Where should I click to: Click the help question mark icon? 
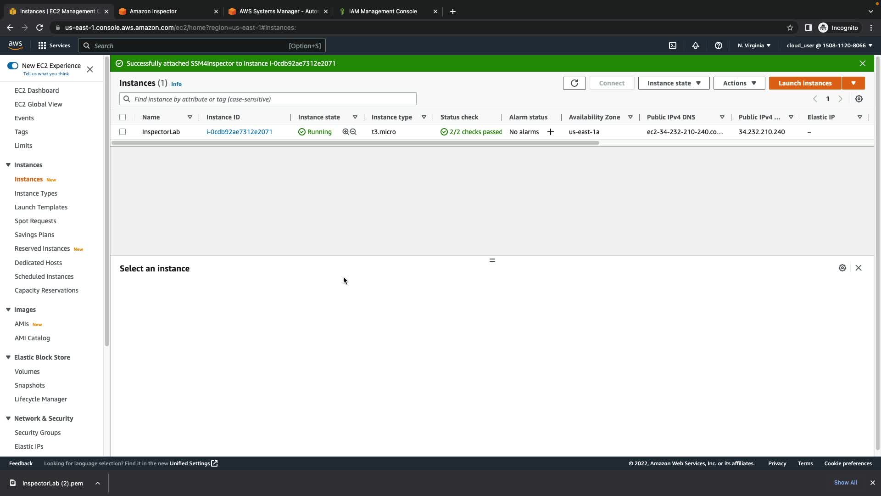coord(719,45)
